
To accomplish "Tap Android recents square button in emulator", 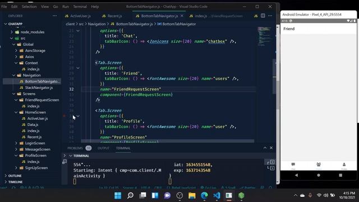I will click(340, 175).
